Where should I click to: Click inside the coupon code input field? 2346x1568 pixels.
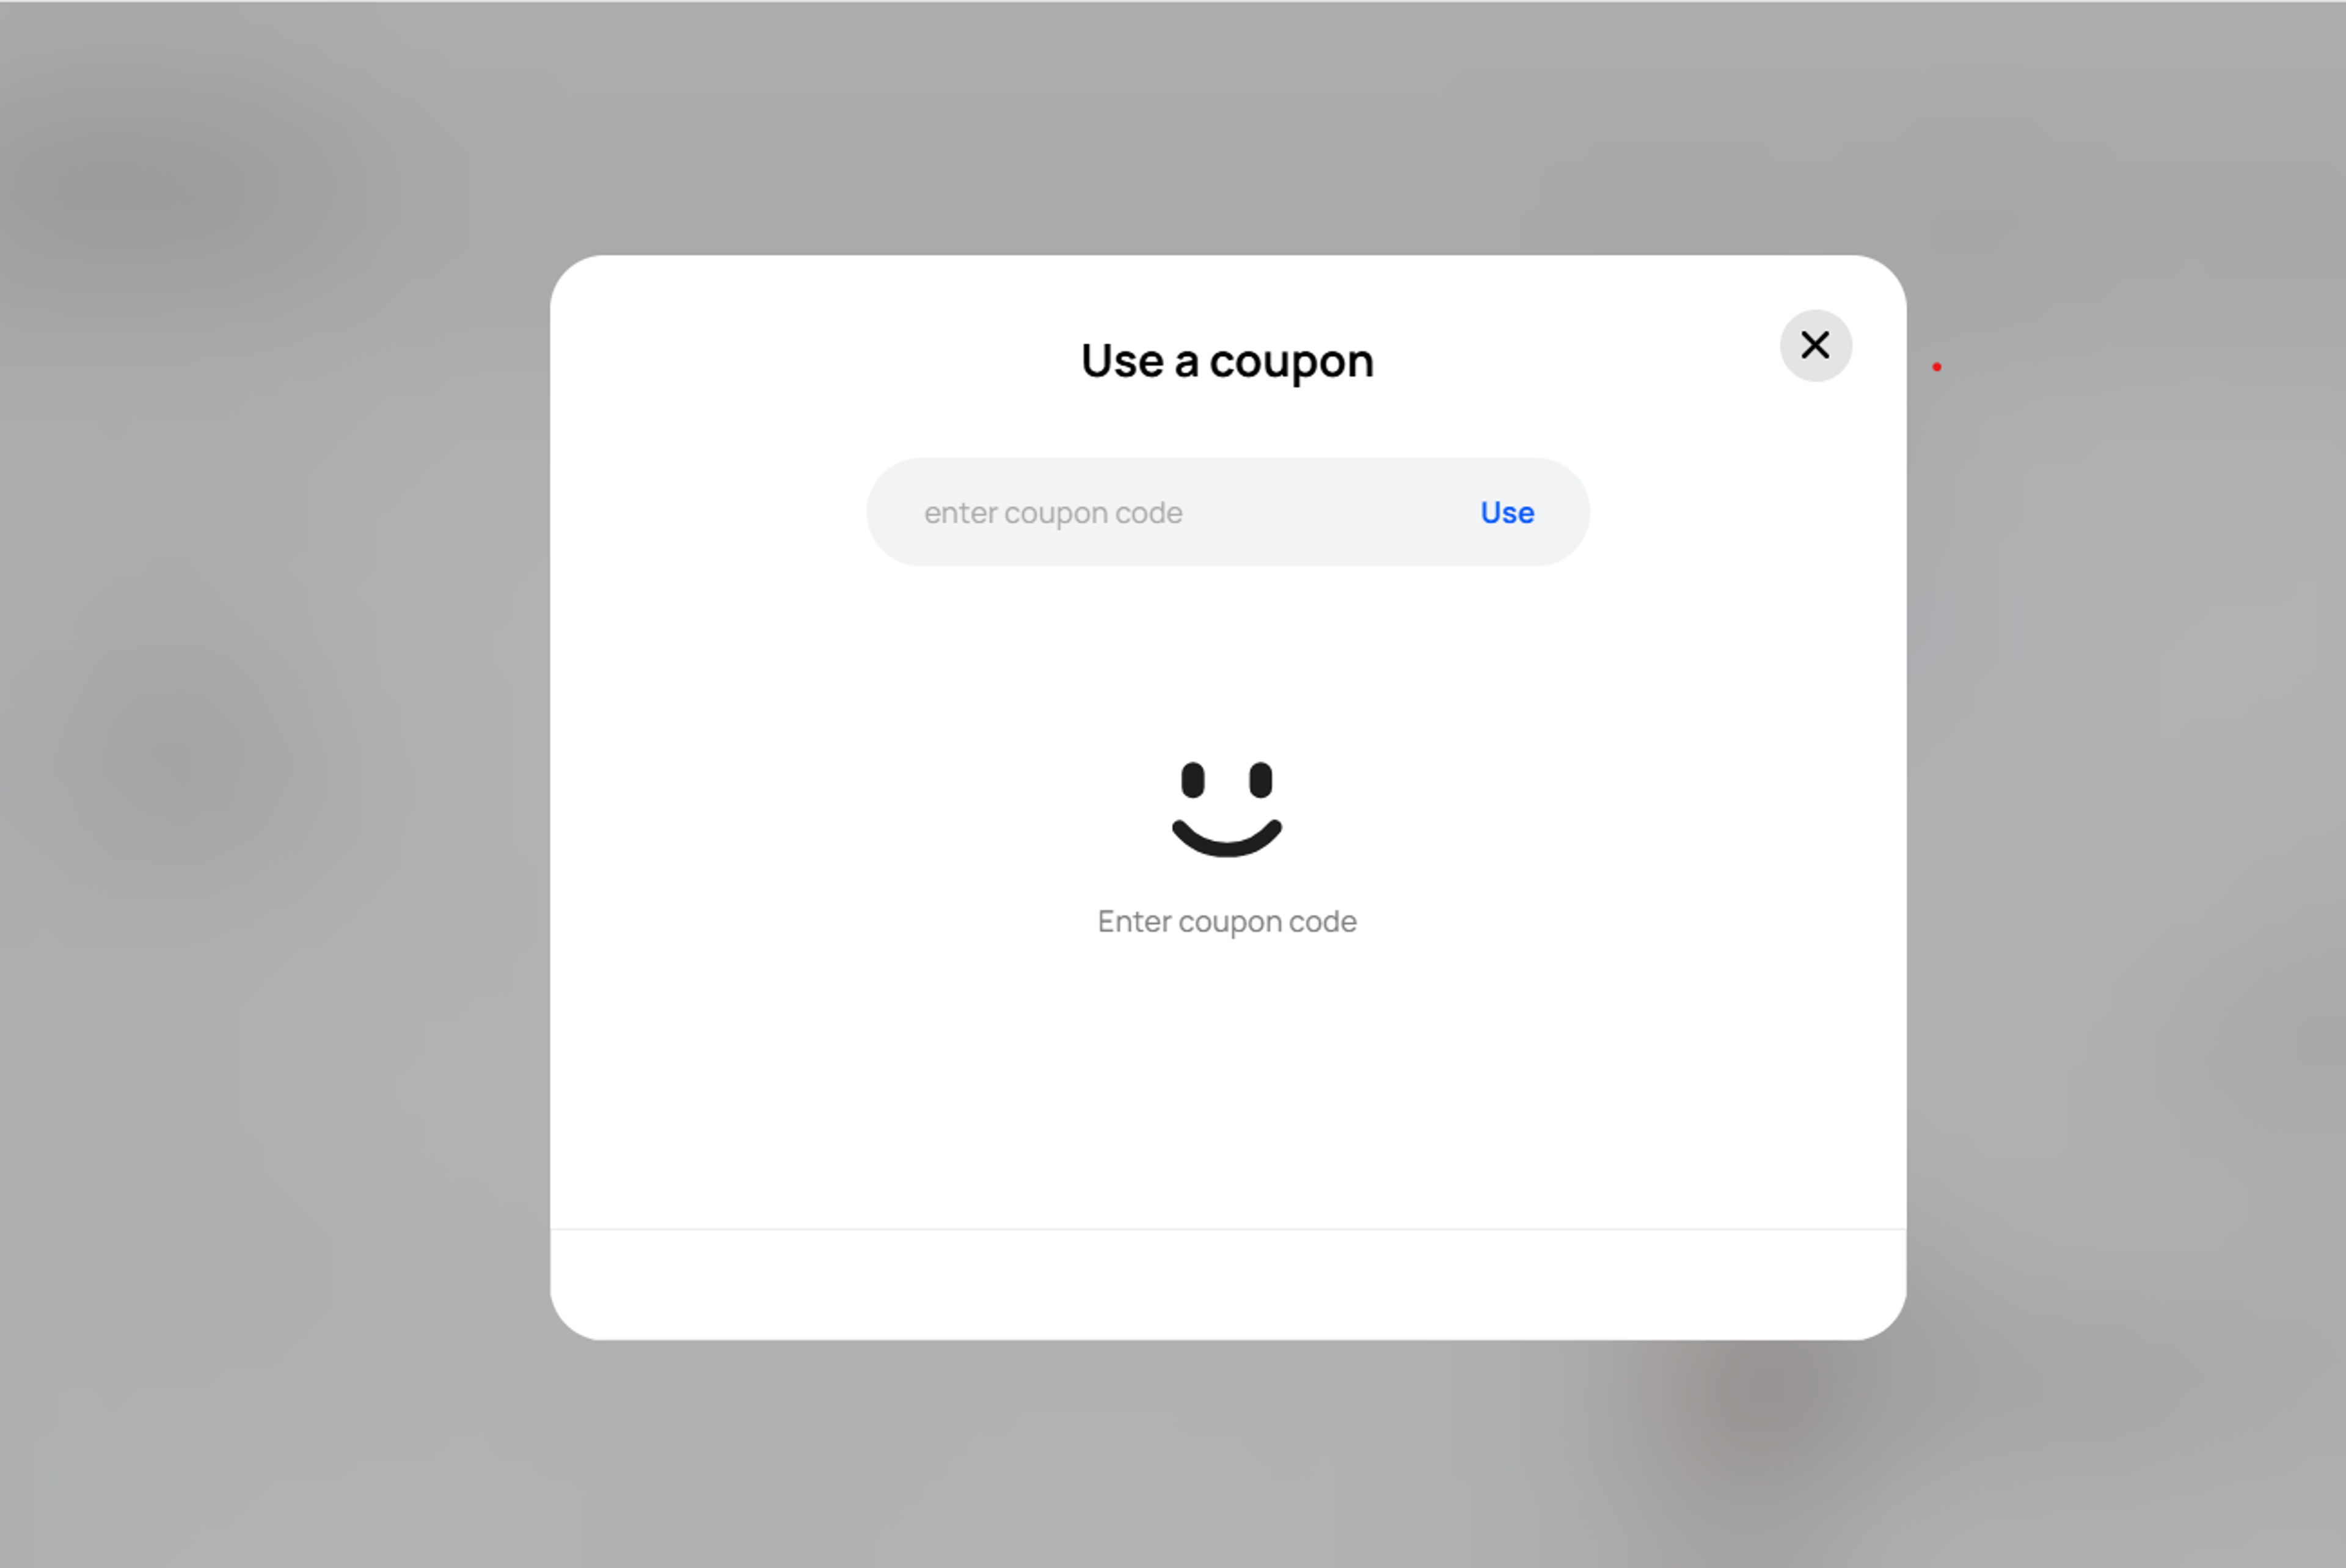pos(1150,512)
